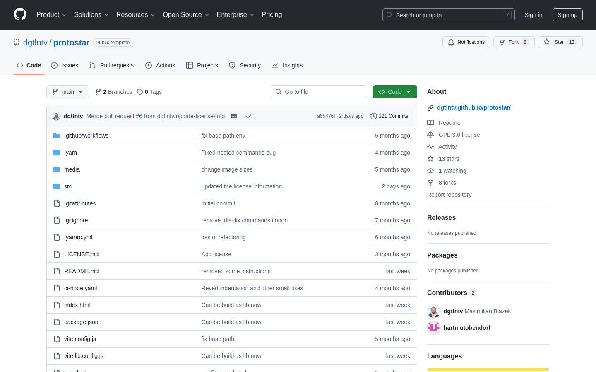This screenshot has height=372, width=596.
Task: Click the tag icon next to Tags
Action: point(140,92)
